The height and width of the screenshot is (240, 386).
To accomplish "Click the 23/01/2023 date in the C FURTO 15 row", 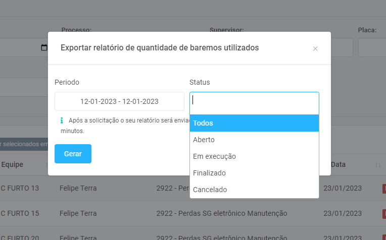I will point(343,213).
